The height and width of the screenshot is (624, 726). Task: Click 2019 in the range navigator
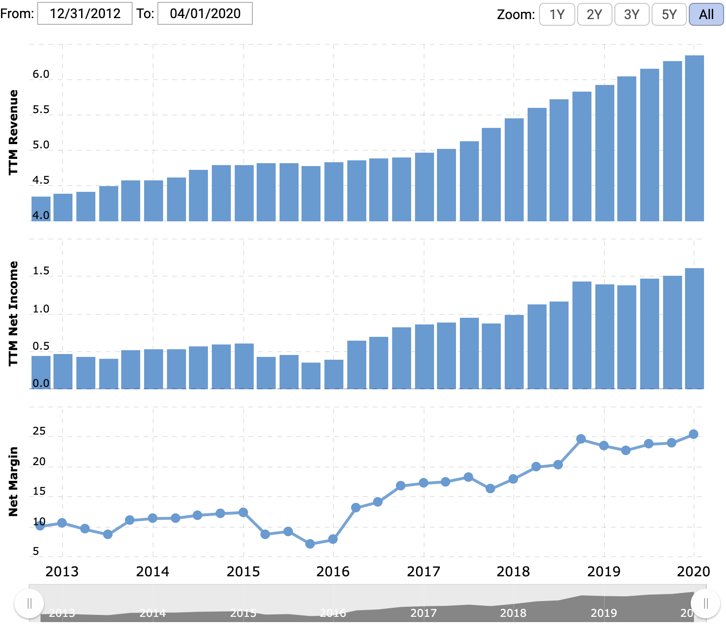click(x=604, y=613)
